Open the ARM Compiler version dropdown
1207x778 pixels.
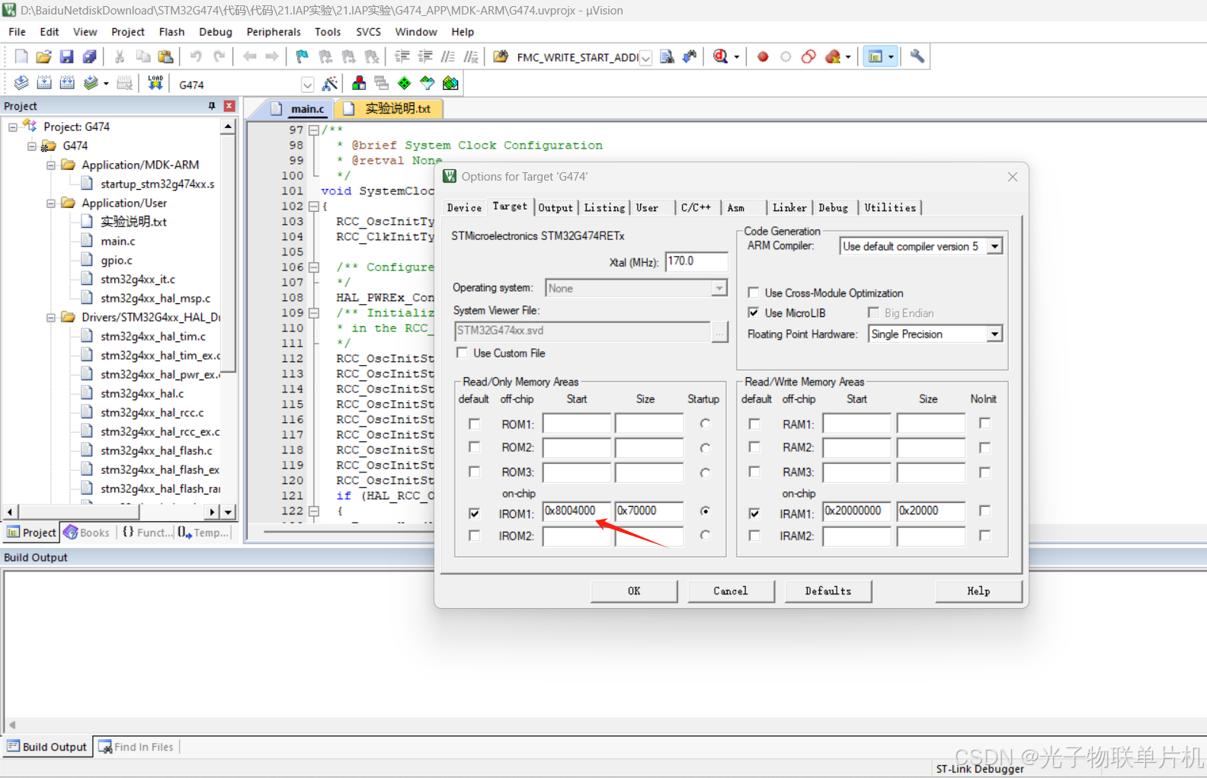click(994, 246)
